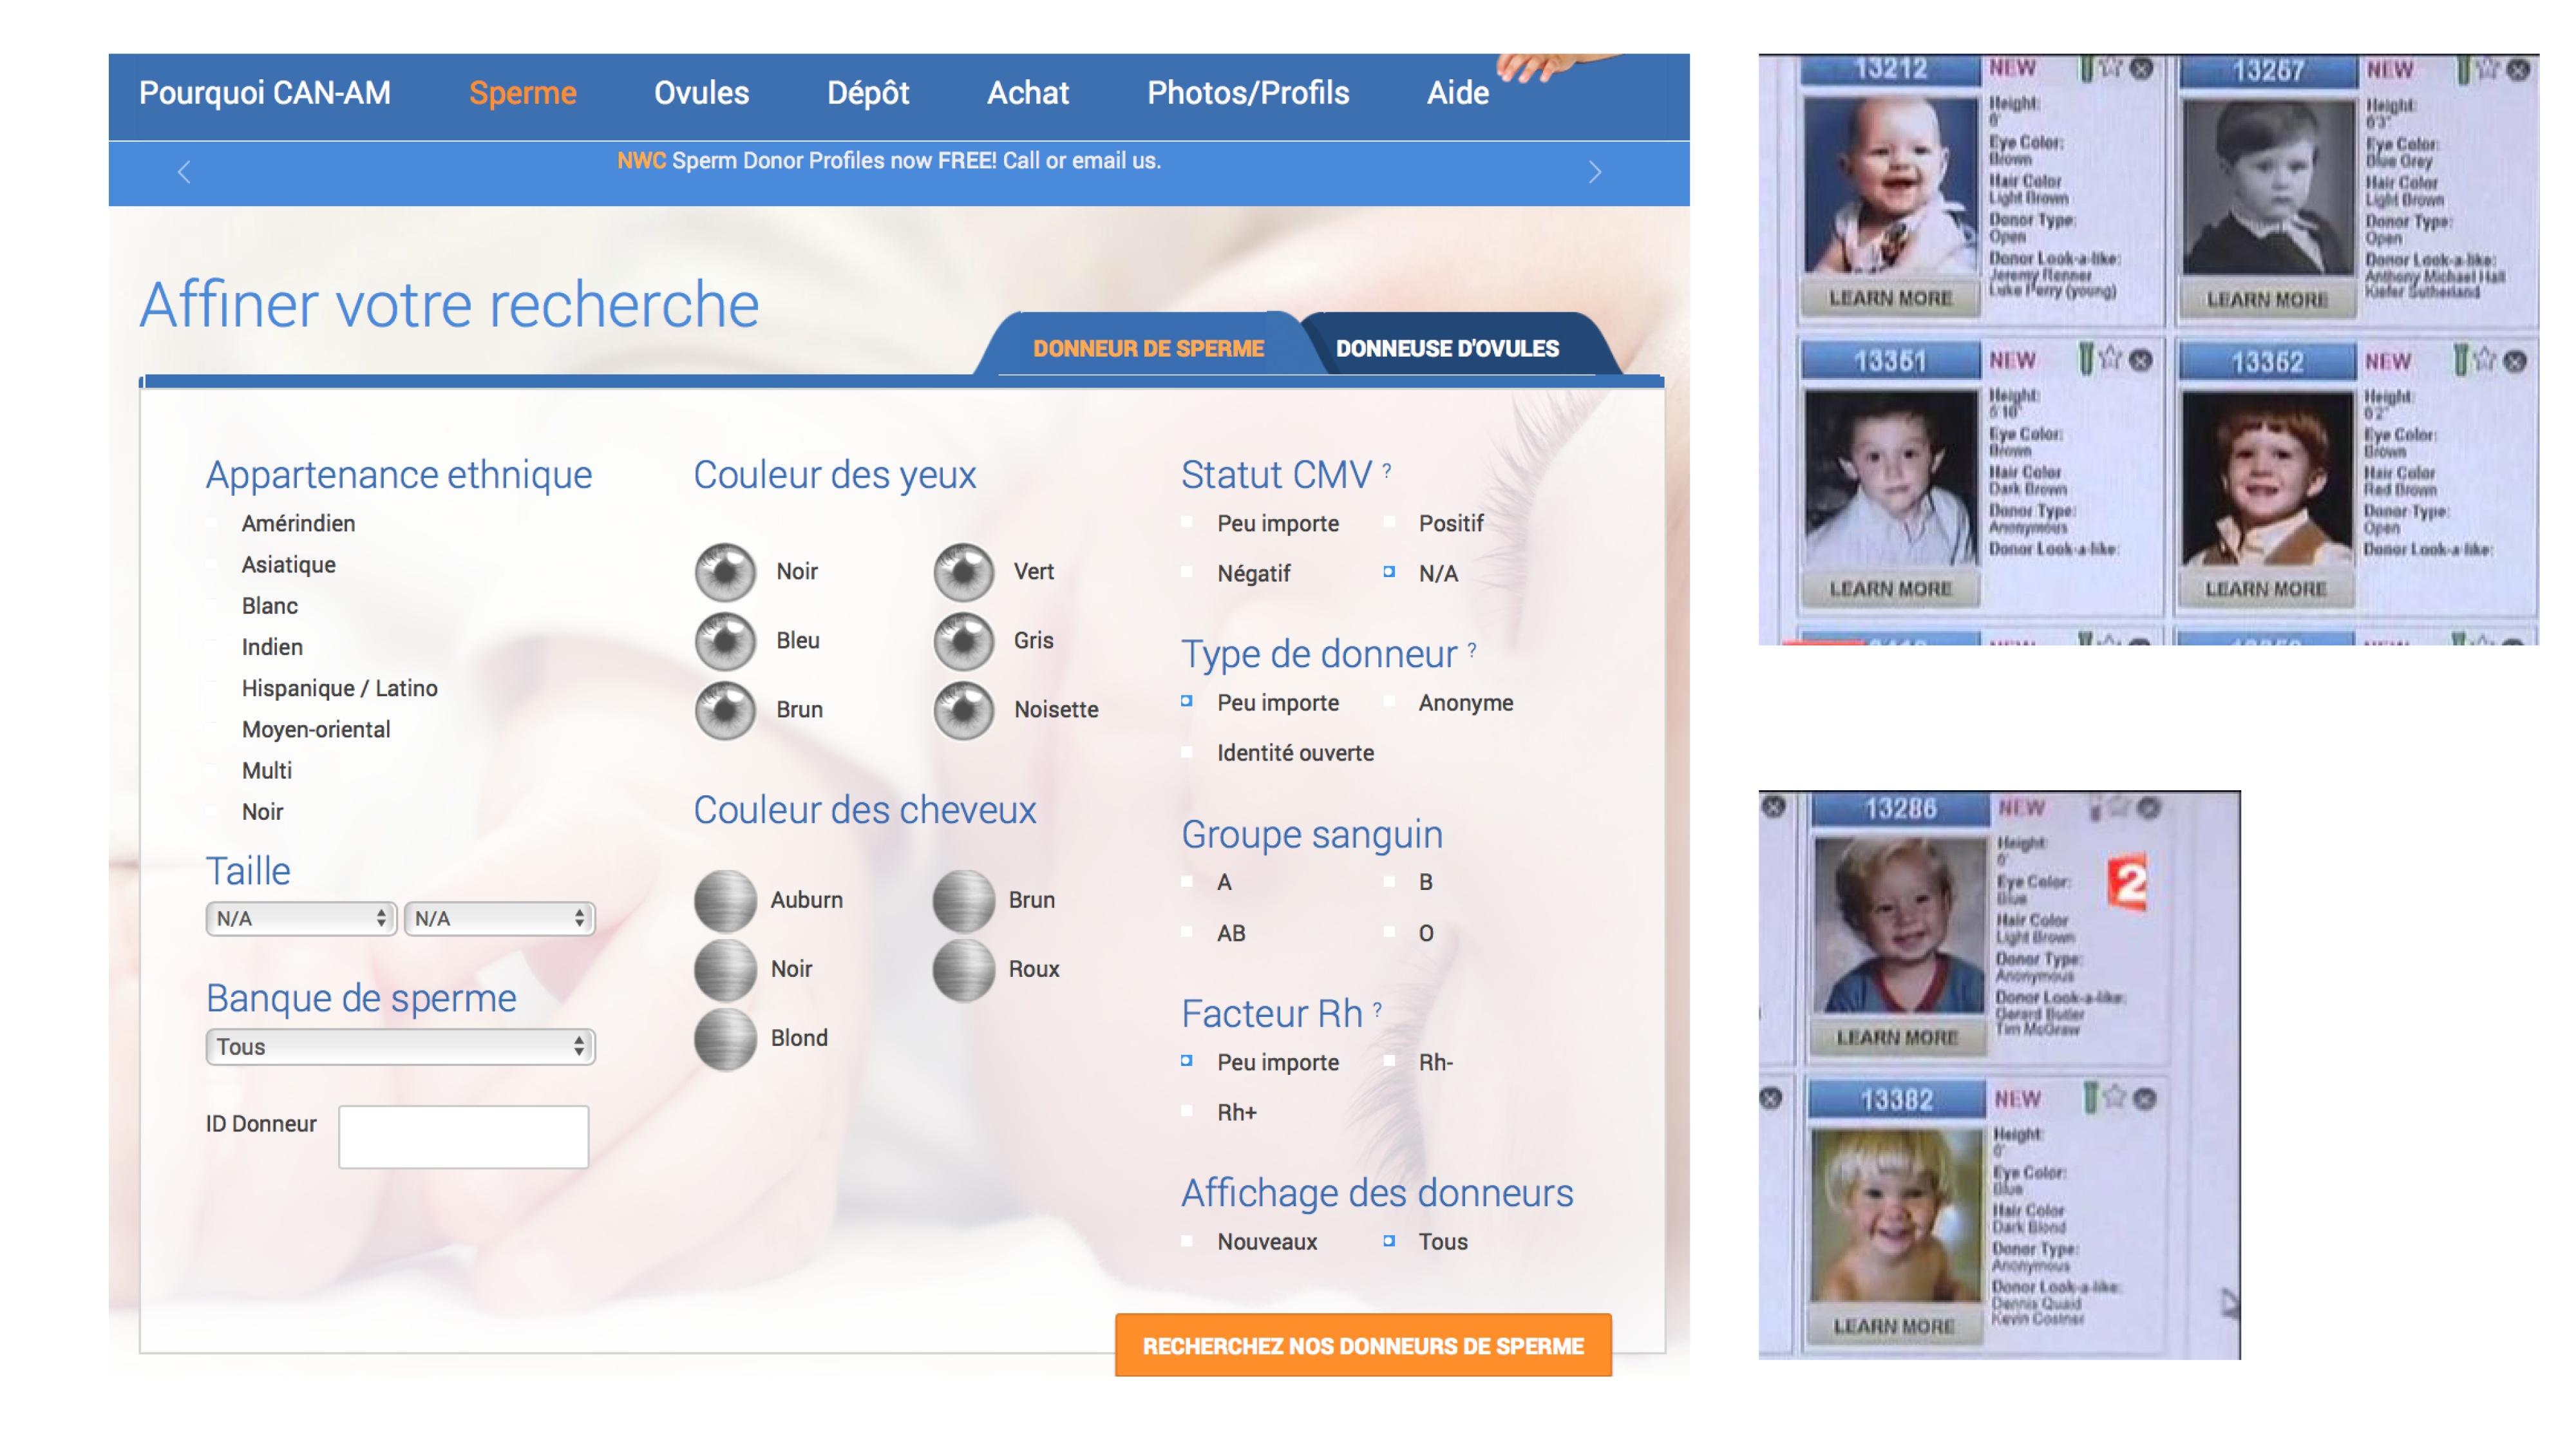Expand the Banque de sperme dropdown
This screenshot has width=2576, height=1449.
tap(400, 1046)
